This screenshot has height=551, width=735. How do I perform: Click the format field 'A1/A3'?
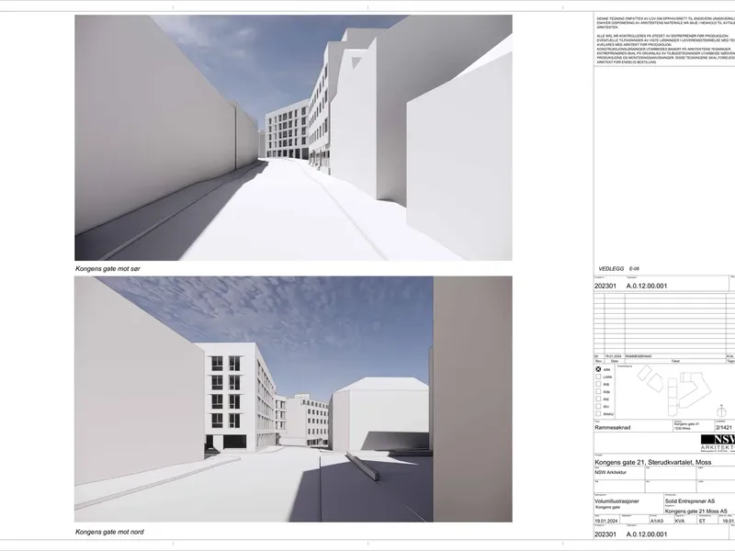click(x=657, y=521)
